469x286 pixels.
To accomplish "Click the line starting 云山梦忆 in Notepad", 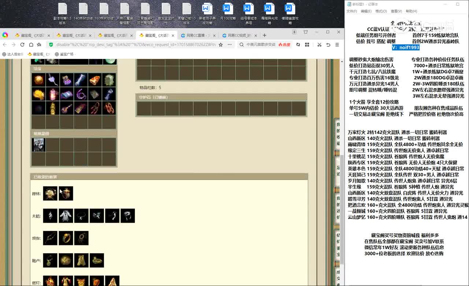I will click(407, 217).
